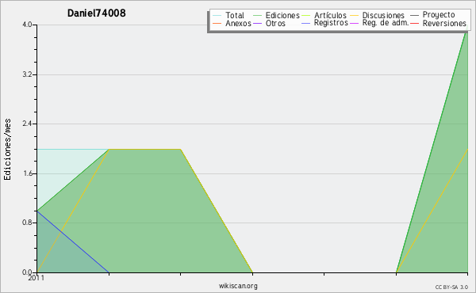Click the chart title 'Daniel74008'
This screenshot has width=476, height=293.
pos(97,13)
